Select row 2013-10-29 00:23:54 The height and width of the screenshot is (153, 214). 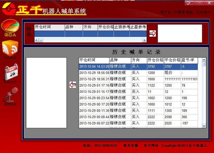pos(138,98)
